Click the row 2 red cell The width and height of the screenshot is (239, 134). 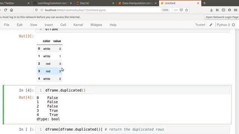click(x=48, y=64)
